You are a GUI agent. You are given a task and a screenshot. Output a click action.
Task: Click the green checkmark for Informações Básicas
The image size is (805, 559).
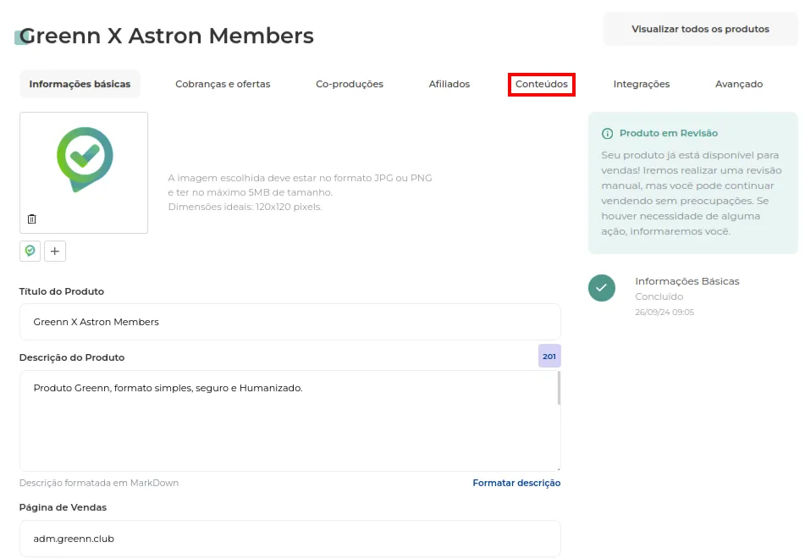click(x=602, y=288)
